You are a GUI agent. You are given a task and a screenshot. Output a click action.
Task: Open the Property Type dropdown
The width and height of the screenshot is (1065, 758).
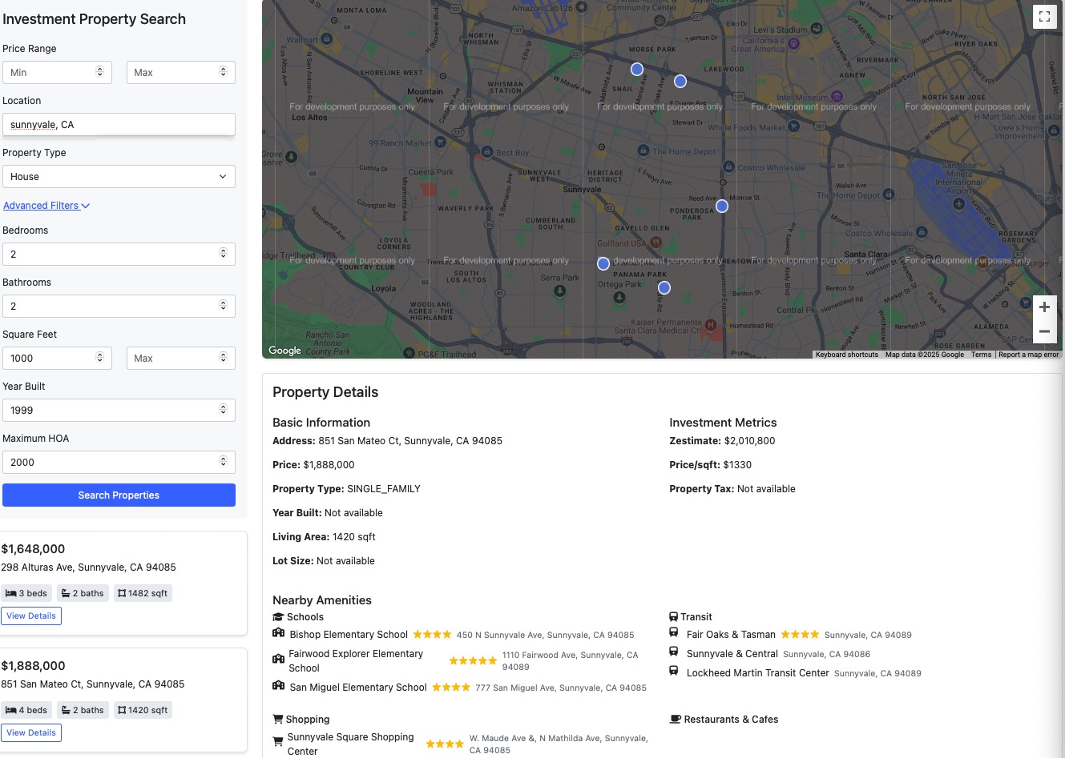(119, 177)
